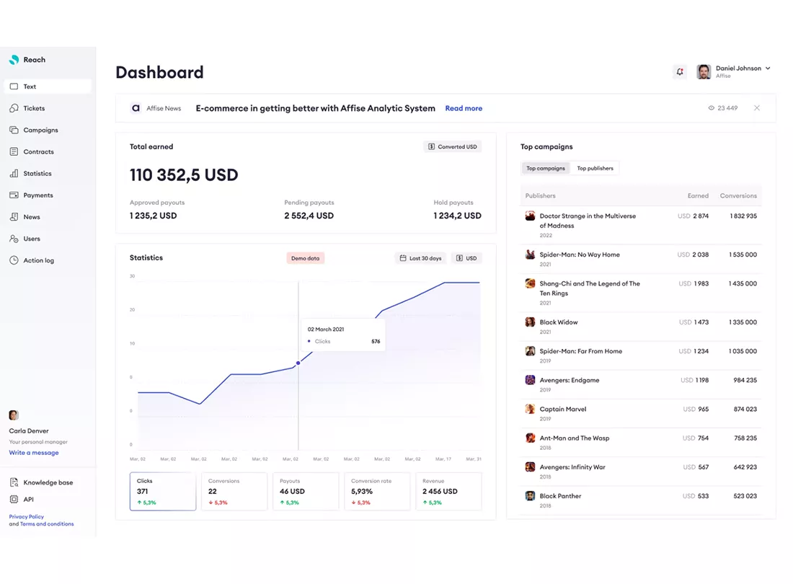
Task: Open the Privacy Policy link
Action: point(26,517)
